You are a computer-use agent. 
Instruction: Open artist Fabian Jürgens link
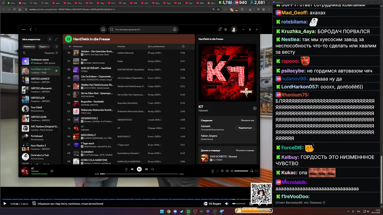(209, 136)
